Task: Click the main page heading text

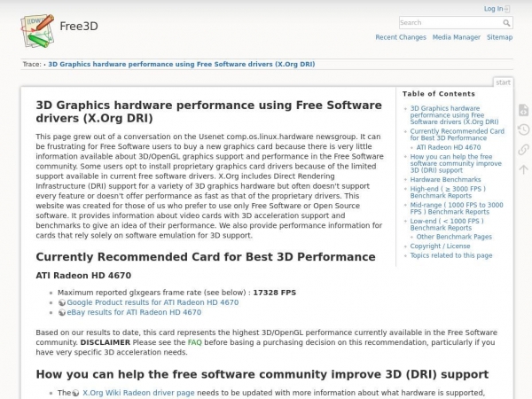Action: coord(209,112)
